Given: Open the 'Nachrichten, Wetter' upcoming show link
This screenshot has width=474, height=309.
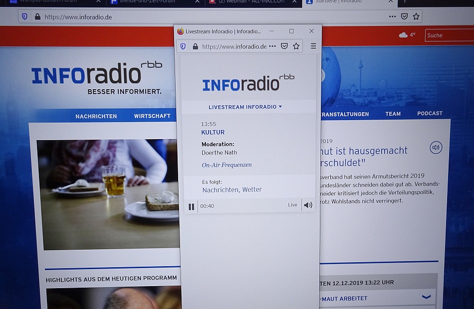Looking at the screenshot, I should 232,190.
